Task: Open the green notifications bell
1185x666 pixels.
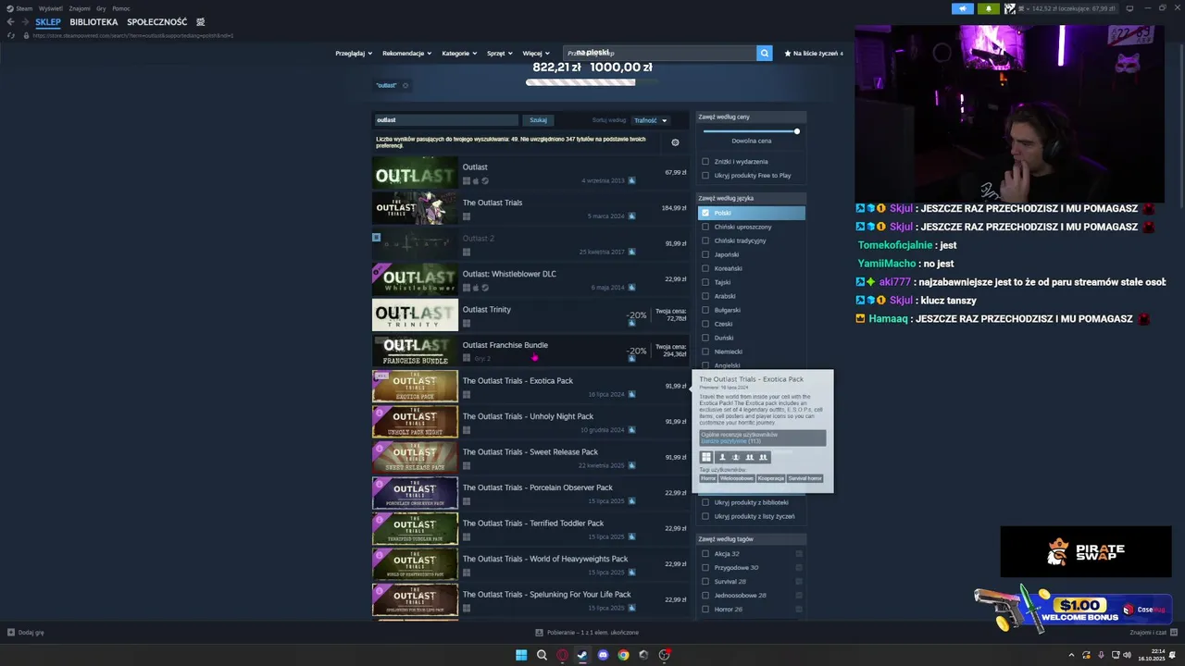Action: 988,8
